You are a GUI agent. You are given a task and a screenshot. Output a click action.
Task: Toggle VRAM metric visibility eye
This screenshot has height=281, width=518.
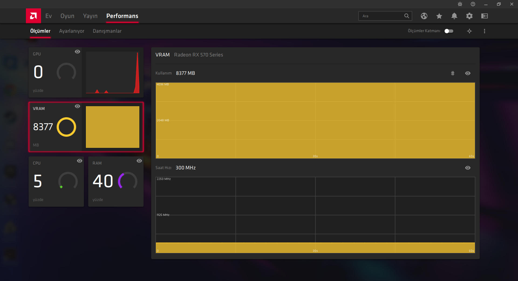click(77, 106)
